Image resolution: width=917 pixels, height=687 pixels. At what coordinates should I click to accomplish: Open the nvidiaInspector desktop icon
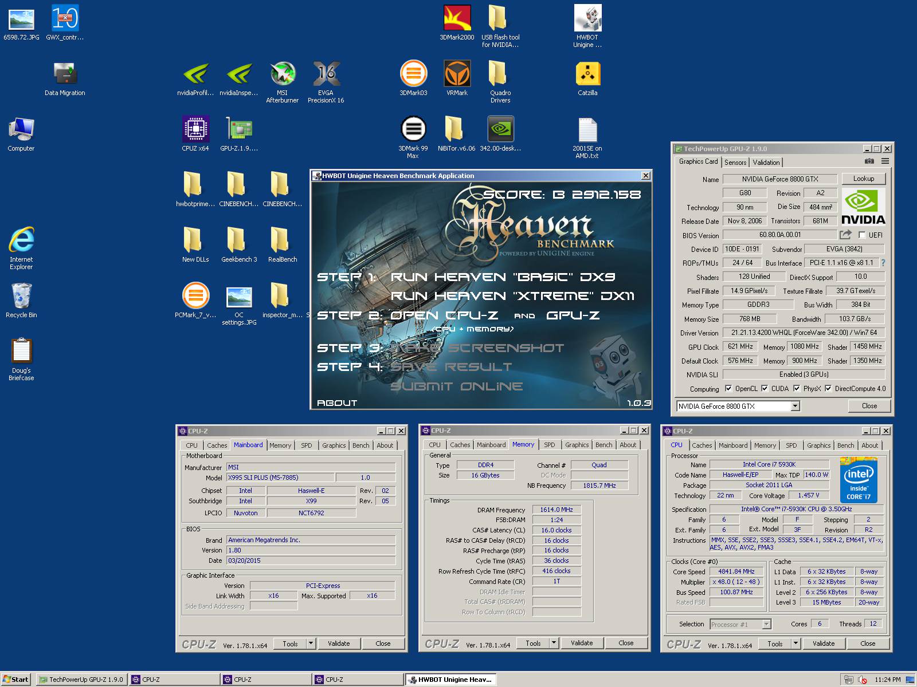(x=239, y=78)
